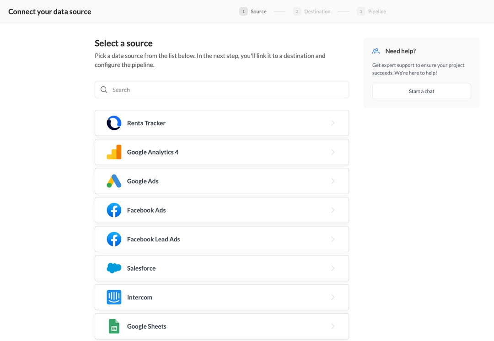Open the Intercom row chevron
This screenshot has width=494, height=341.
[333, 297]
